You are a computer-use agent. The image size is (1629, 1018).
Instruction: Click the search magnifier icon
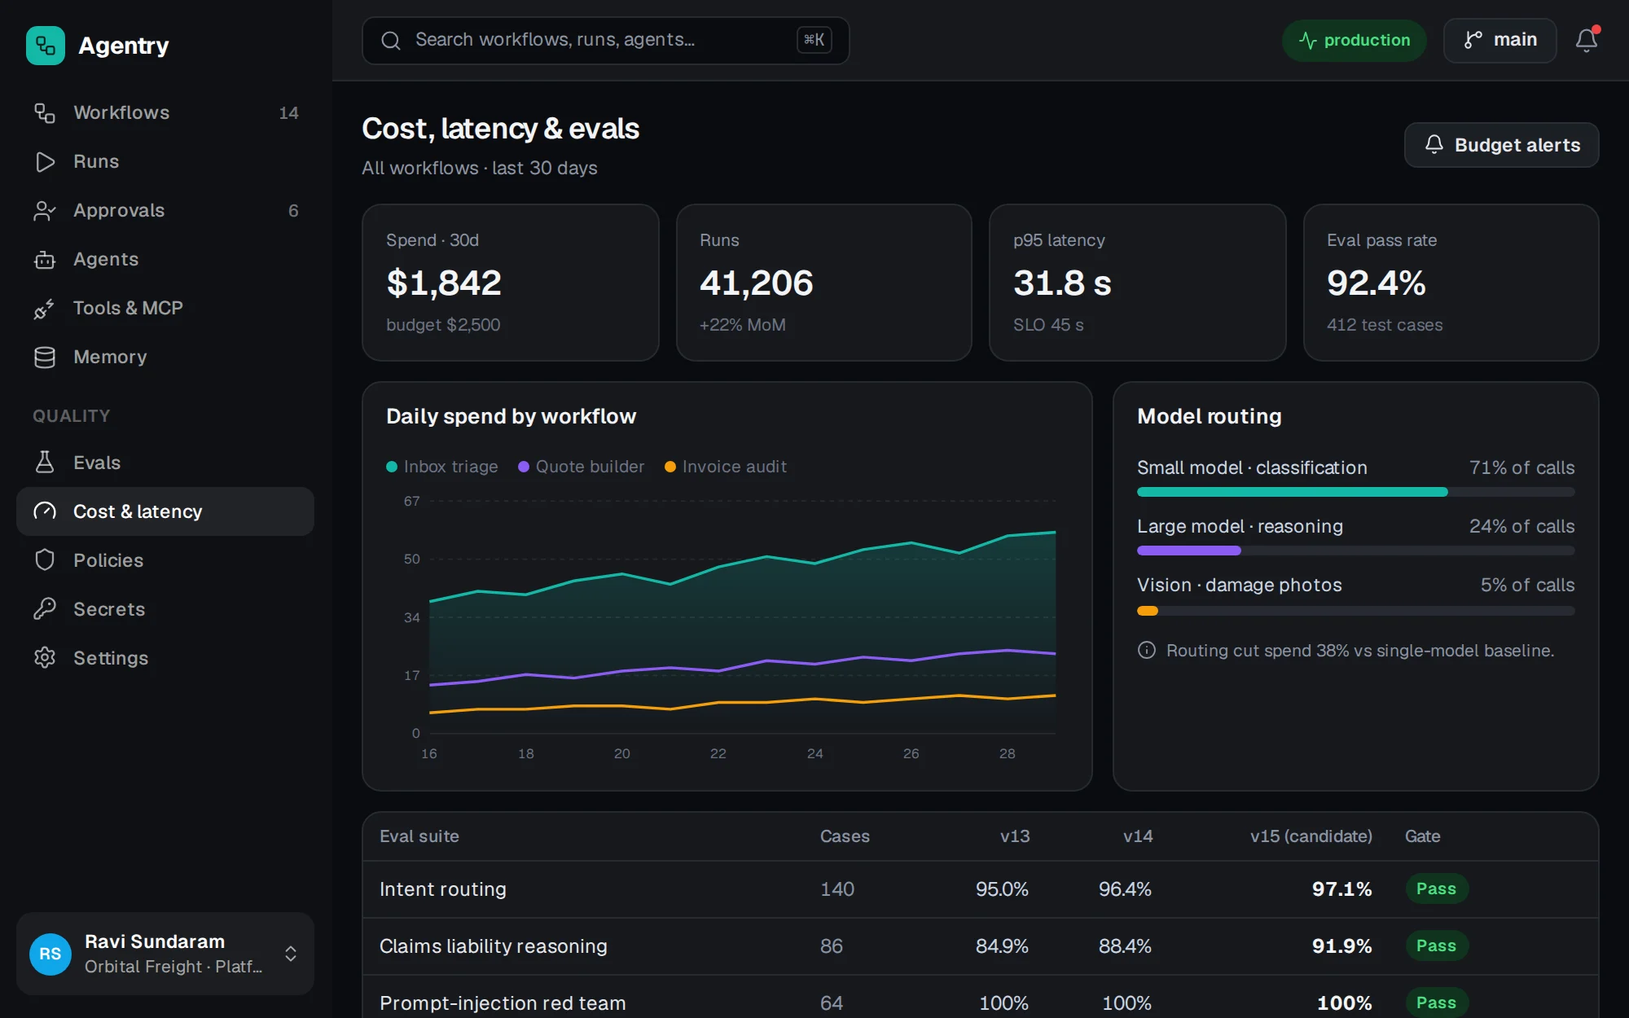click(x=391, y=41)
